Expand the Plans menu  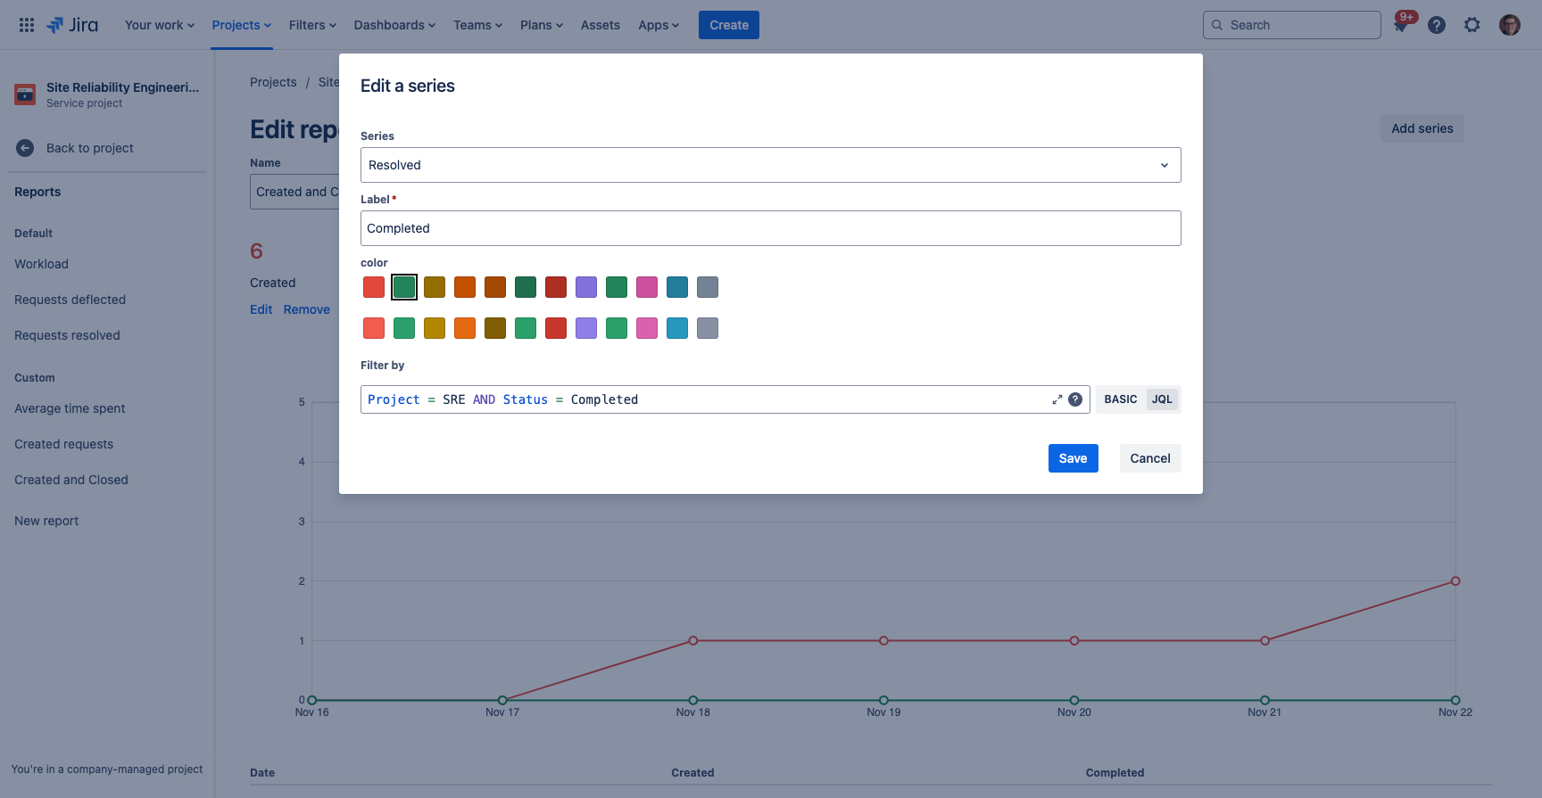[x=542, y=25]
